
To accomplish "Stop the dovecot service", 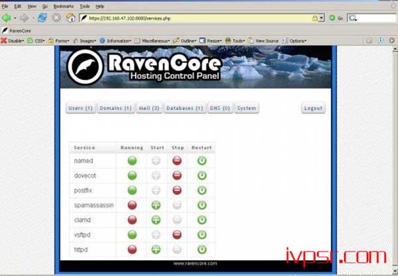I will 177,175.
